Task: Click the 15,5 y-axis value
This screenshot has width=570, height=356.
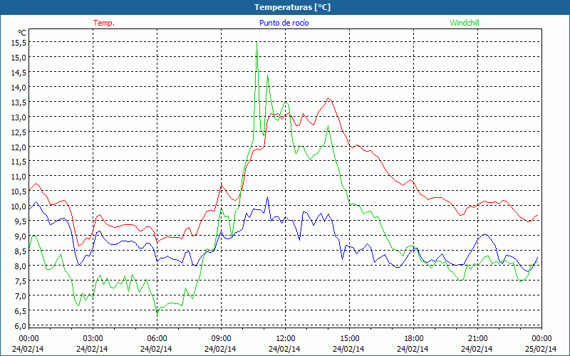Action: [x=20, y=43]
